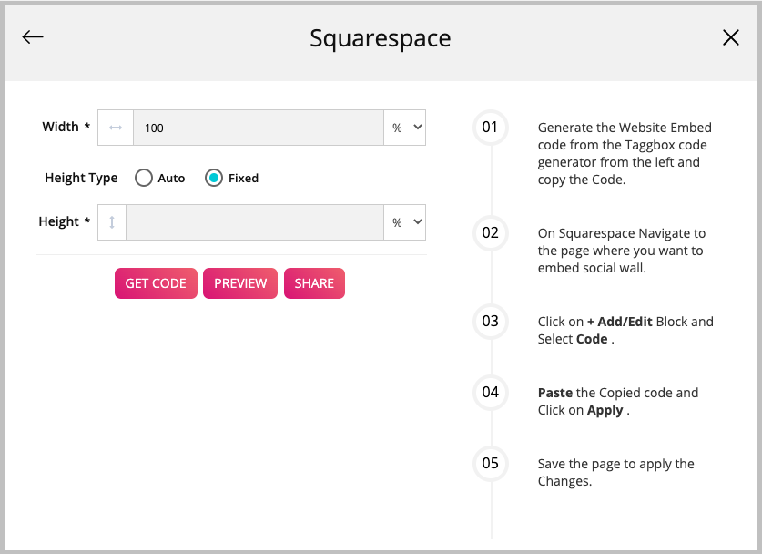762x554 pixels.
Task: Click the step 05 circle
Action: pos(490,464)
